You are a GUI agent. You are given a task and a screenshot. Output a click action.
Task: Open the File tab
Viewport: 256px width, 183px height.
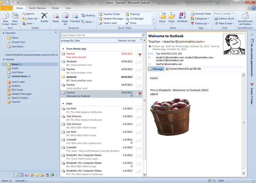pyautogui.click(x=6, y=8)
